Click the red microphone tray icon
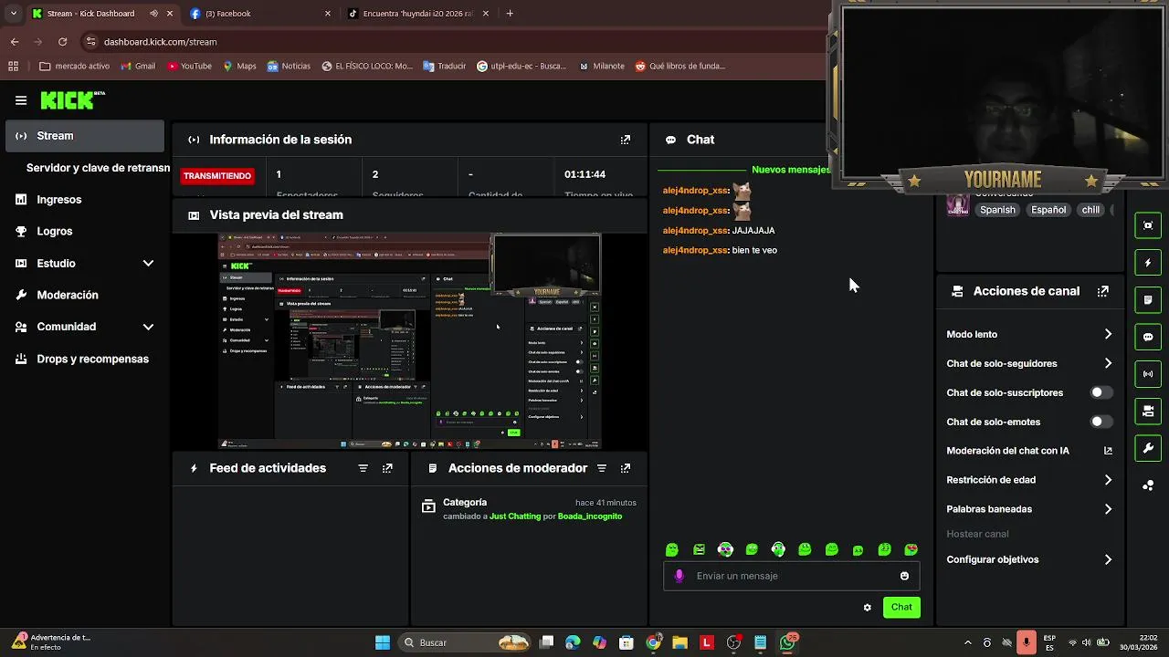This screenshot has height=657, width=1169. [x=1027, y=642]
